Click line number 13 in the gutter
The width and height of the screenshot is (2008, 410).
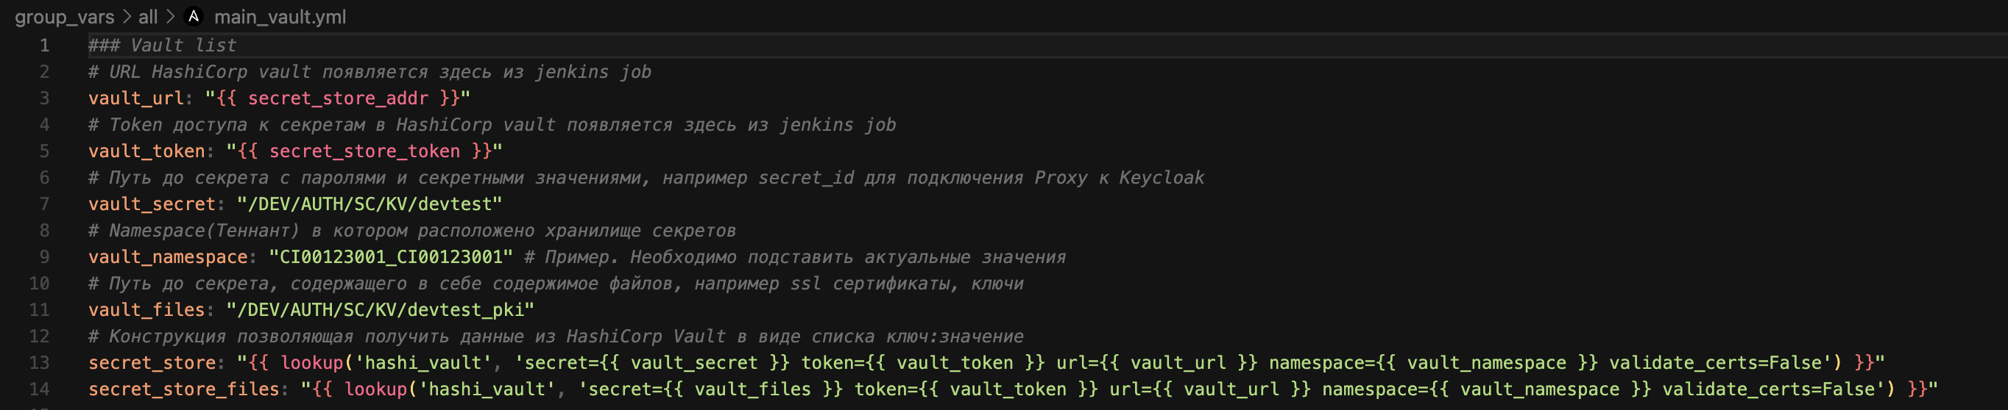pyautogui.click(x=39, y=362)
